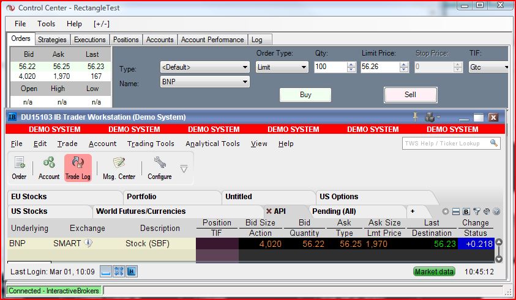Open the TWS View menu

(x=259, y=144)
